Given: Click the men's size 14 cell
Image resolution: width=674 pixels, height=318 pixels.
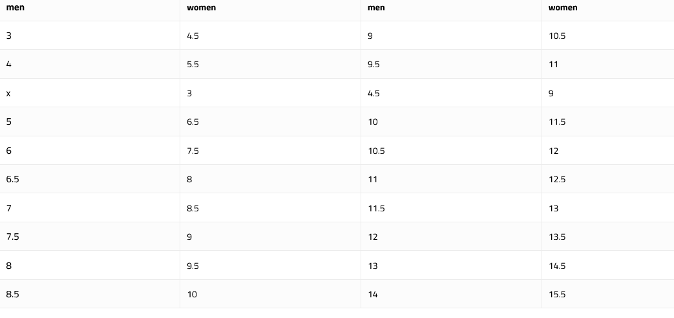Looking at the screenshot, I should (x=372, y=294).
